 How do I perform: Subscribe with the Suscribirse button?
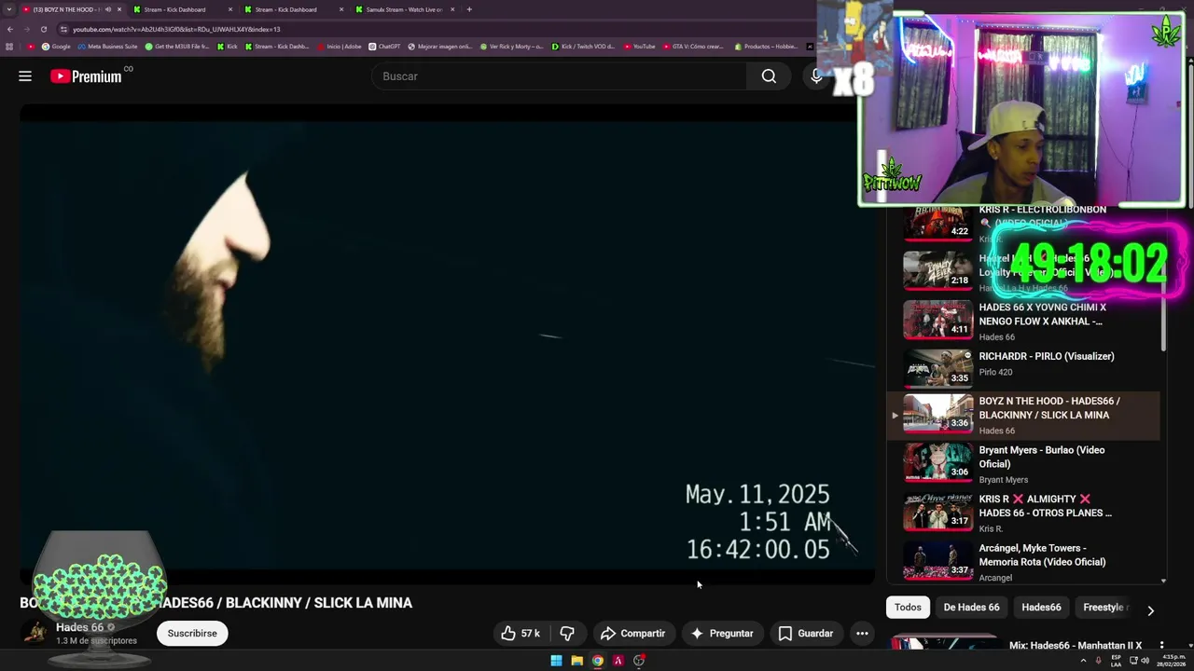point(192,634)
